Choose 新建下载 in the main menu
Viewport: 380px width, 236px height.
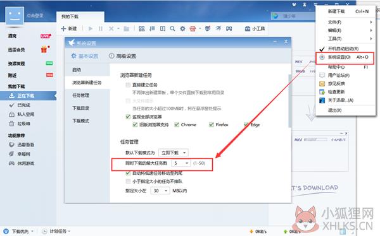click(x=346, y=11)
